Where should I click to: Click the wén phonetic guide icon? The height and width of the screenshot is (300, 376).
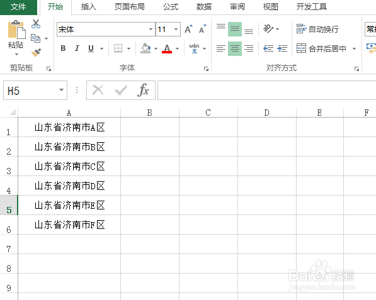coord(194,48)
